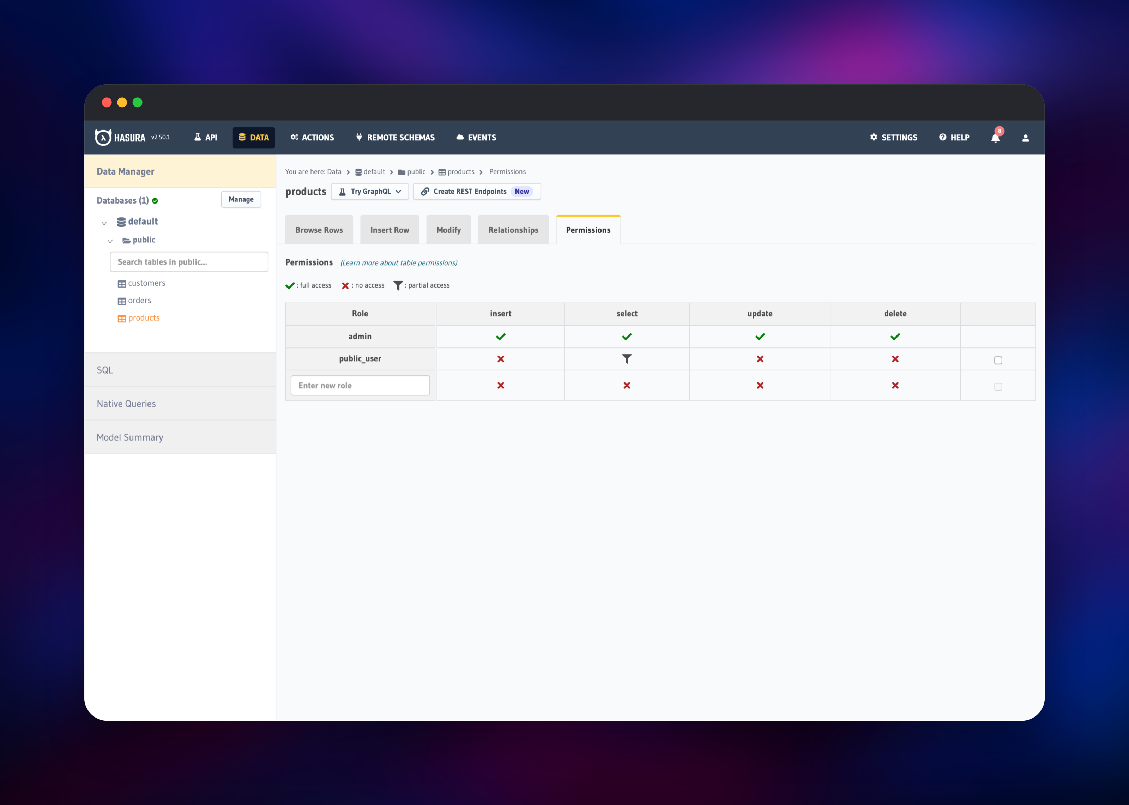
Task: Click new role delete permission cross
Action: (895, 385)
